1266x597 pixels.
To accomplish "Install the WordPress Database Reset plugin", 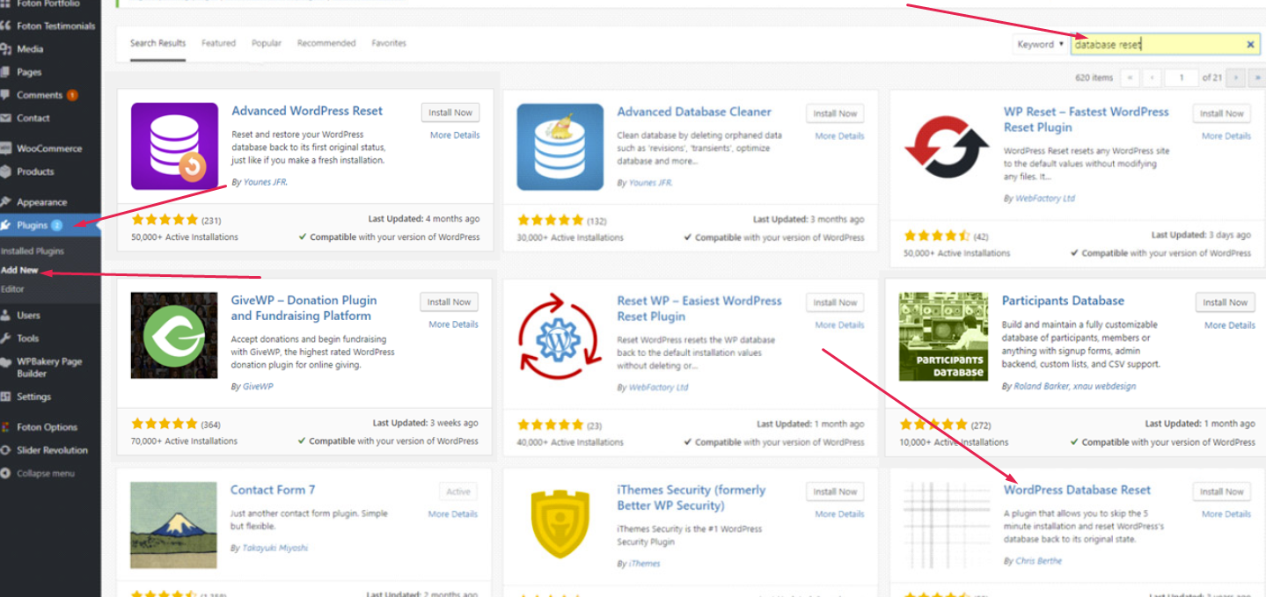I will [1222, 491].
